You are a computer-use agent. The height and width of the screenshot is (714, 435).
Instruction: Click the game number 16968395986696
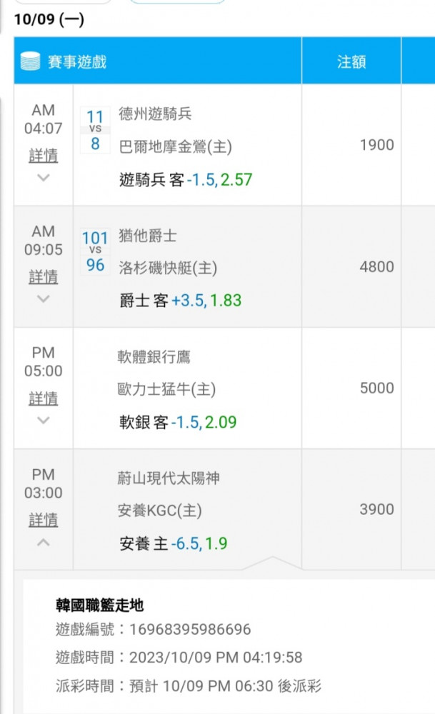190,629
